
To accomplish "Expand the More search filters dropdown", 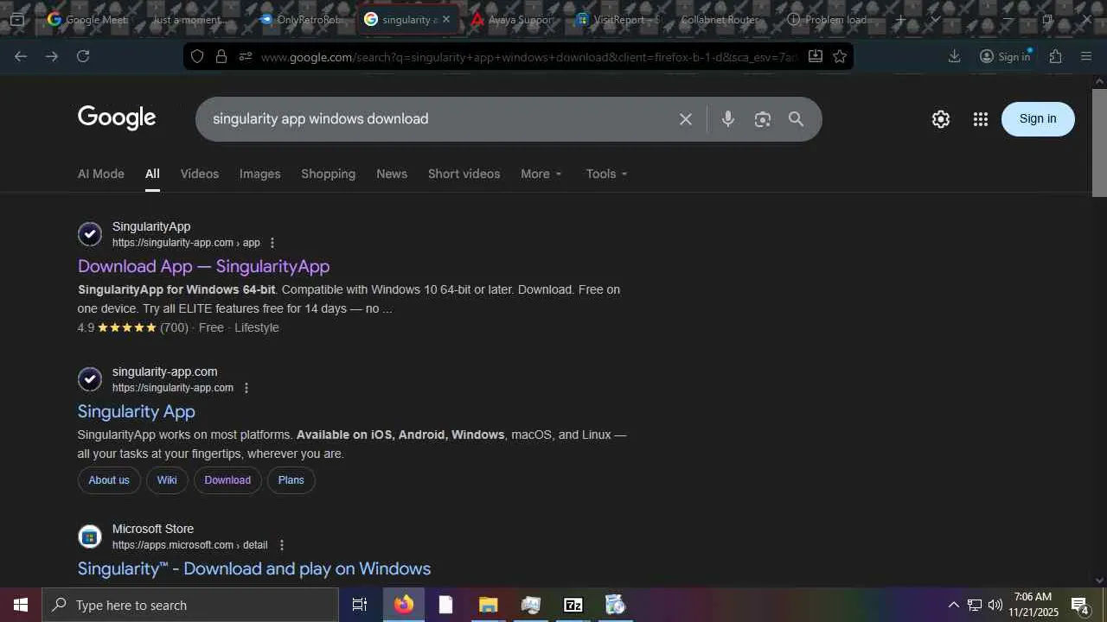I will [x=541, y=174].
